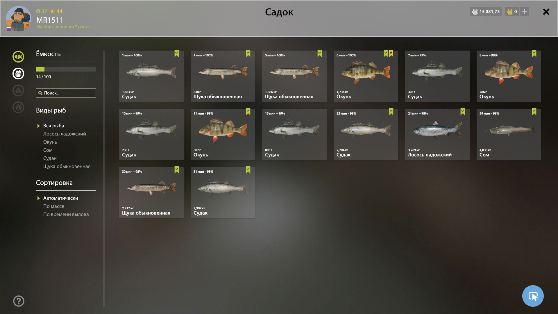The image size is (558, 314).
Task: Add gold coins with plus icon
Action: click(525, 12)
